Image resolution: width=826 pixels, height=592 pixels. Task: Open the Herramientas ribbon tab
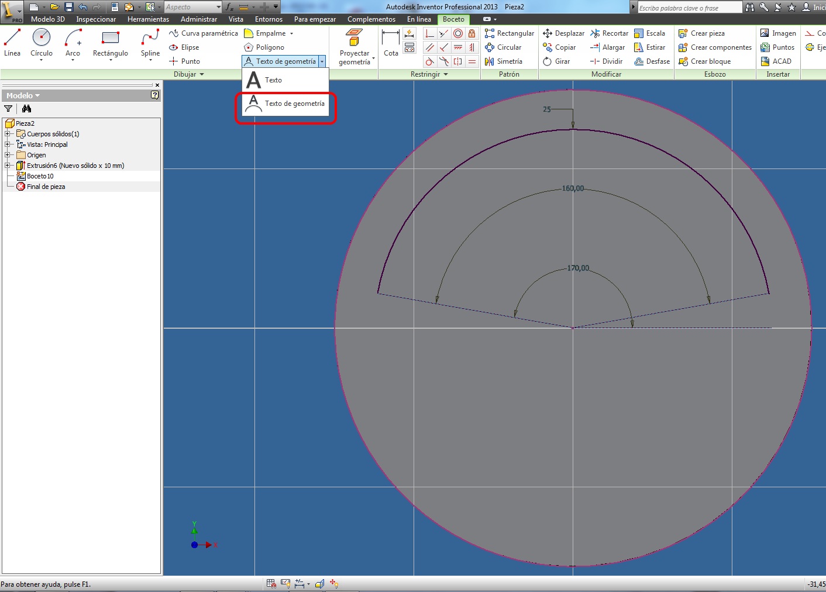[149, 19]
